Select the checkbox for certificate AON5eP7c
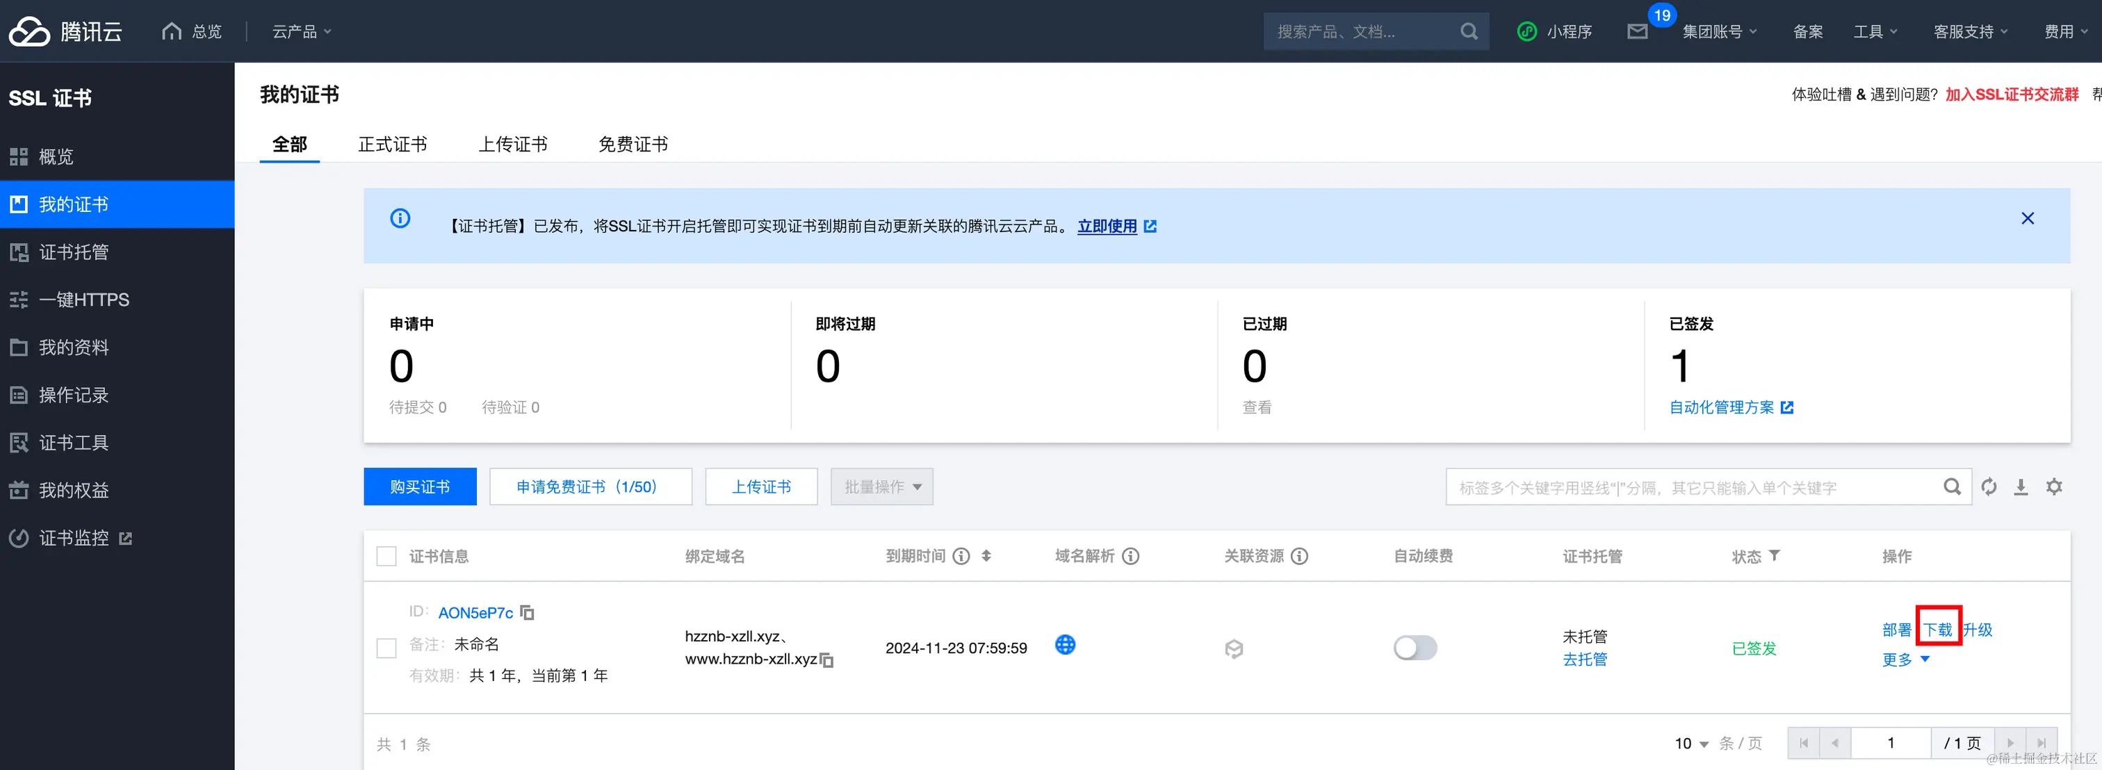 pos(386,648)
